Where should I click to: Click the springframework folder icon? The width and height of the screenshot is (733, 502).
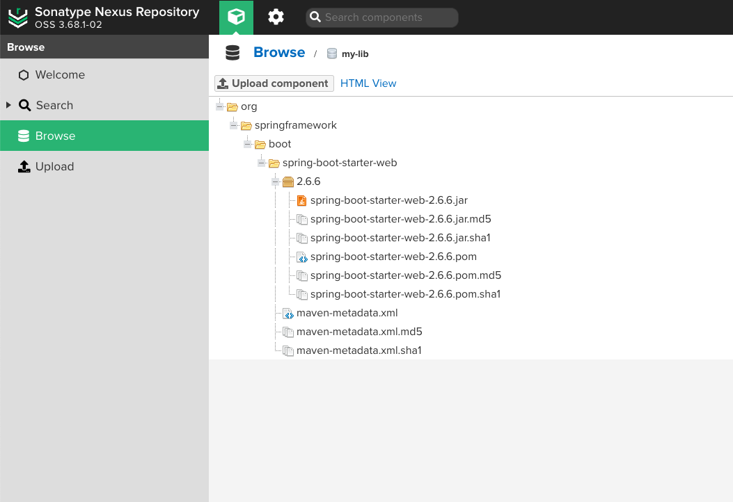246,126
